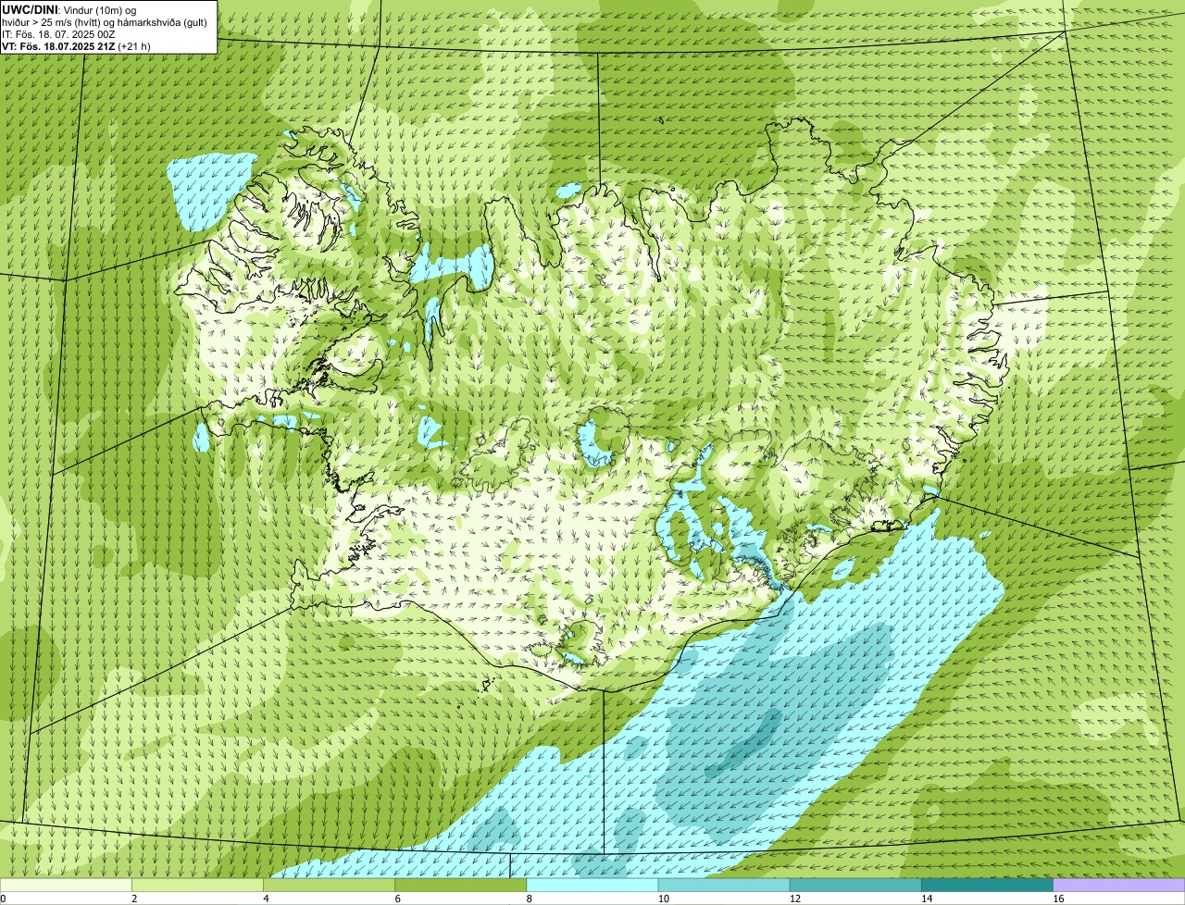Screen dimensions: 1185x905
Task: Click the scale label '0'
Action: point(3,899)
